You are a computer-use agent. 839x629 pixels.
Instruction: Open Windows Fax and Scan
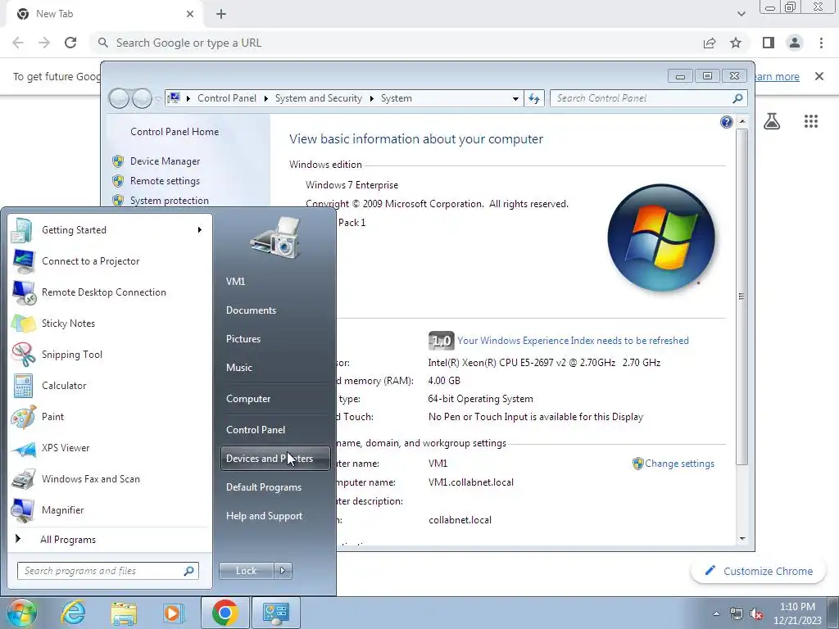[110, 478]
